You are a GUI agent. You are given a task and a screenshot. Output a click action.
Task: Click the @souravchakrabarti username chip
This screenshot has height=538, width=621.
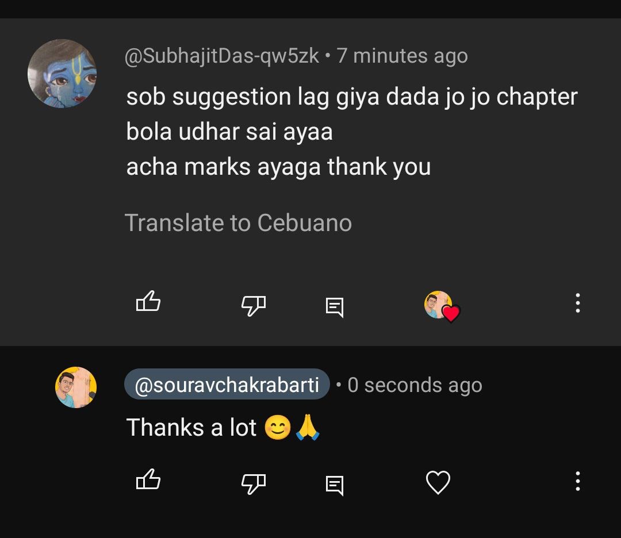pos(227,385)
